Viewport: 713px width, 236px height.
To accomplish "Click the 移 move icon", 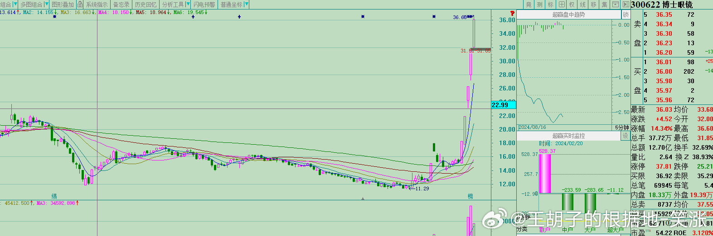I will click(593, 5).
